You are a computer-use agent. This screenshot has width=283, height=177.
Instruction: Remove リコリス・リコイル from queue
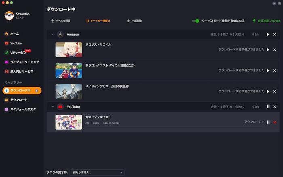pos(275,50)
